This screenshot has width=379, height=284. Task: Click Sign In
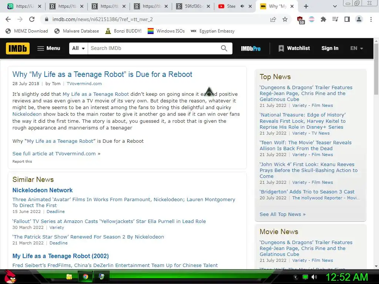coord(330,48)
